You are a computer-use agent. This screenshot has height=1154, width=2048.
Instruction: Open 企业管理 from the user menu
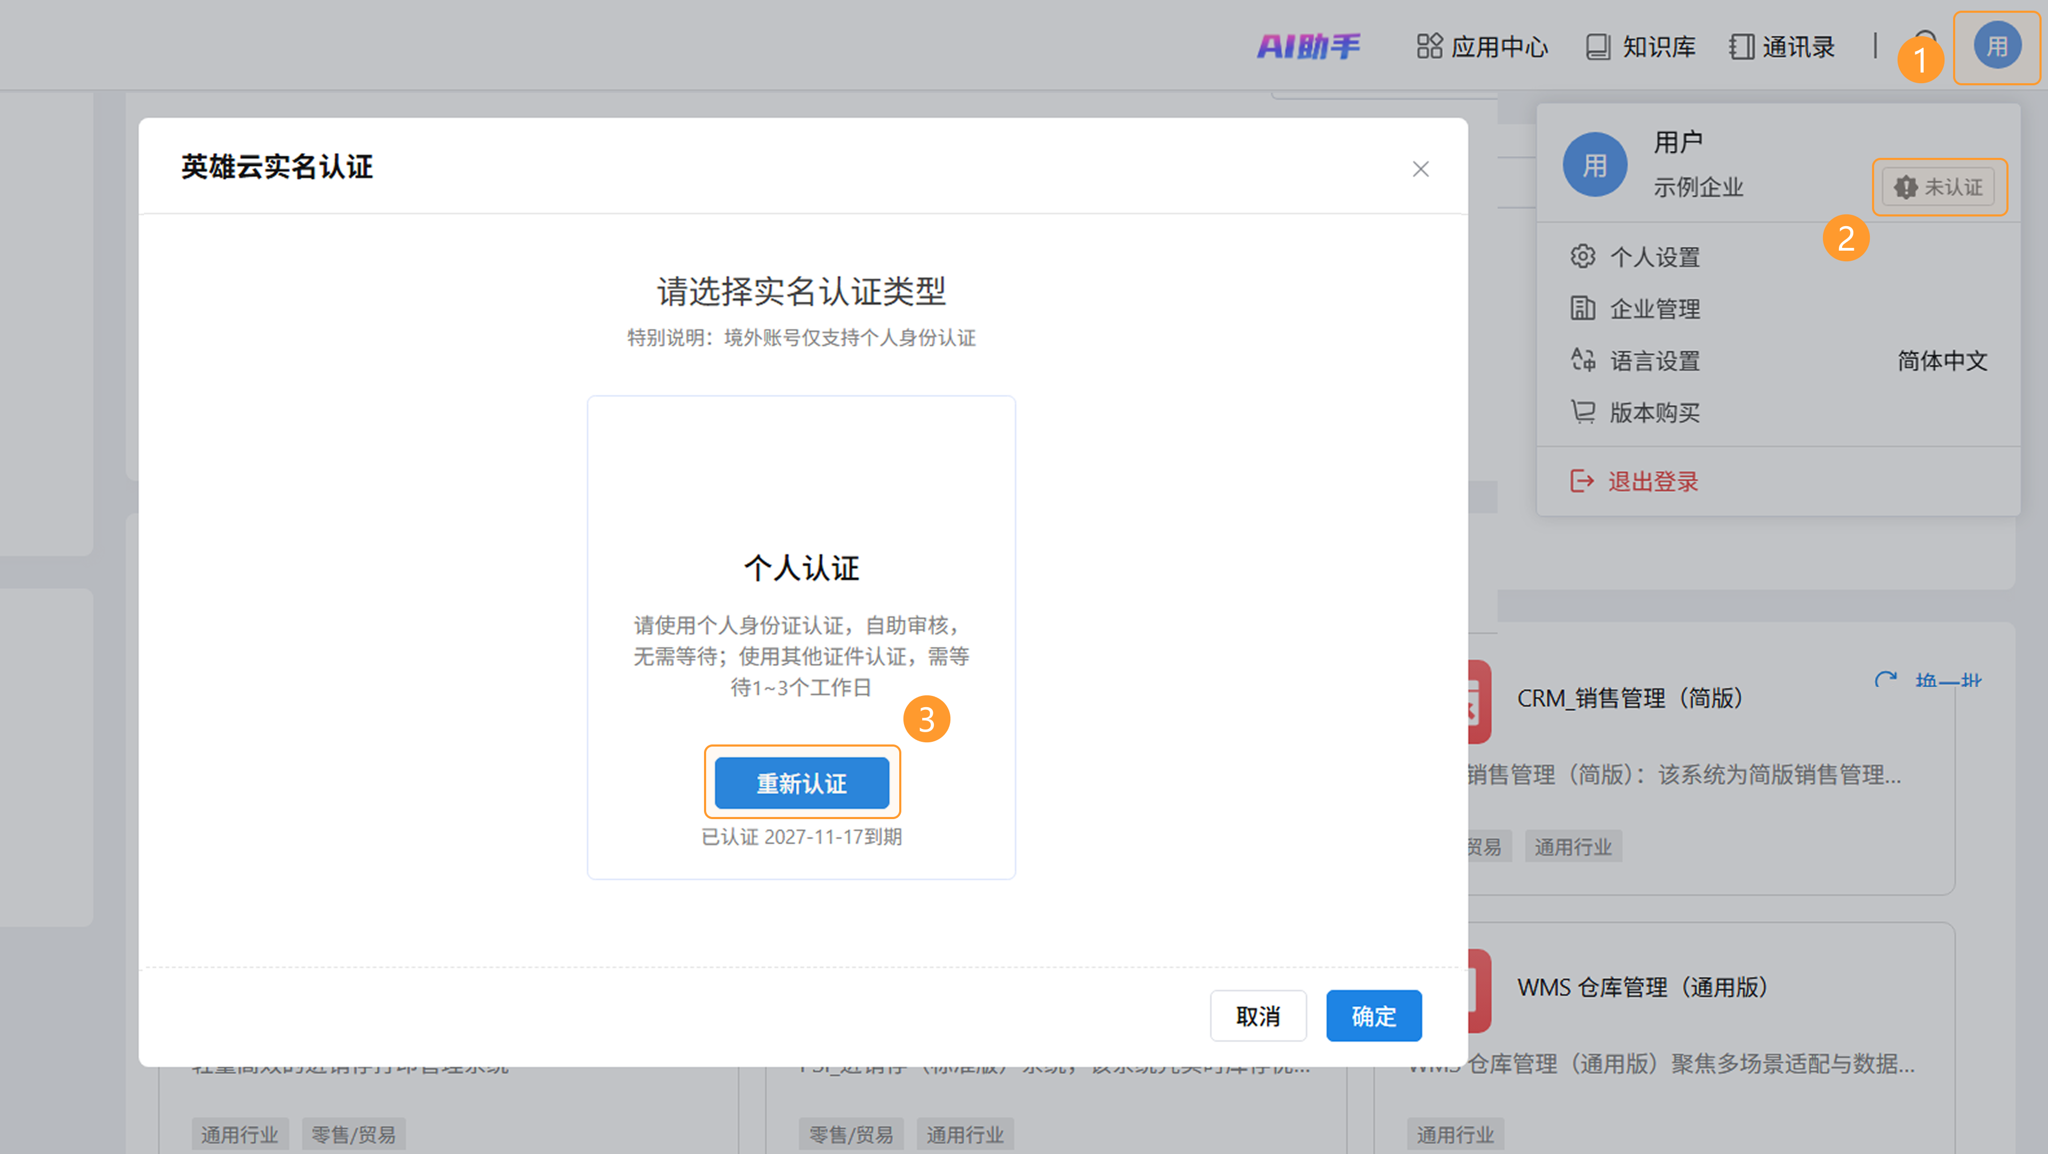tap(1654, 308)
